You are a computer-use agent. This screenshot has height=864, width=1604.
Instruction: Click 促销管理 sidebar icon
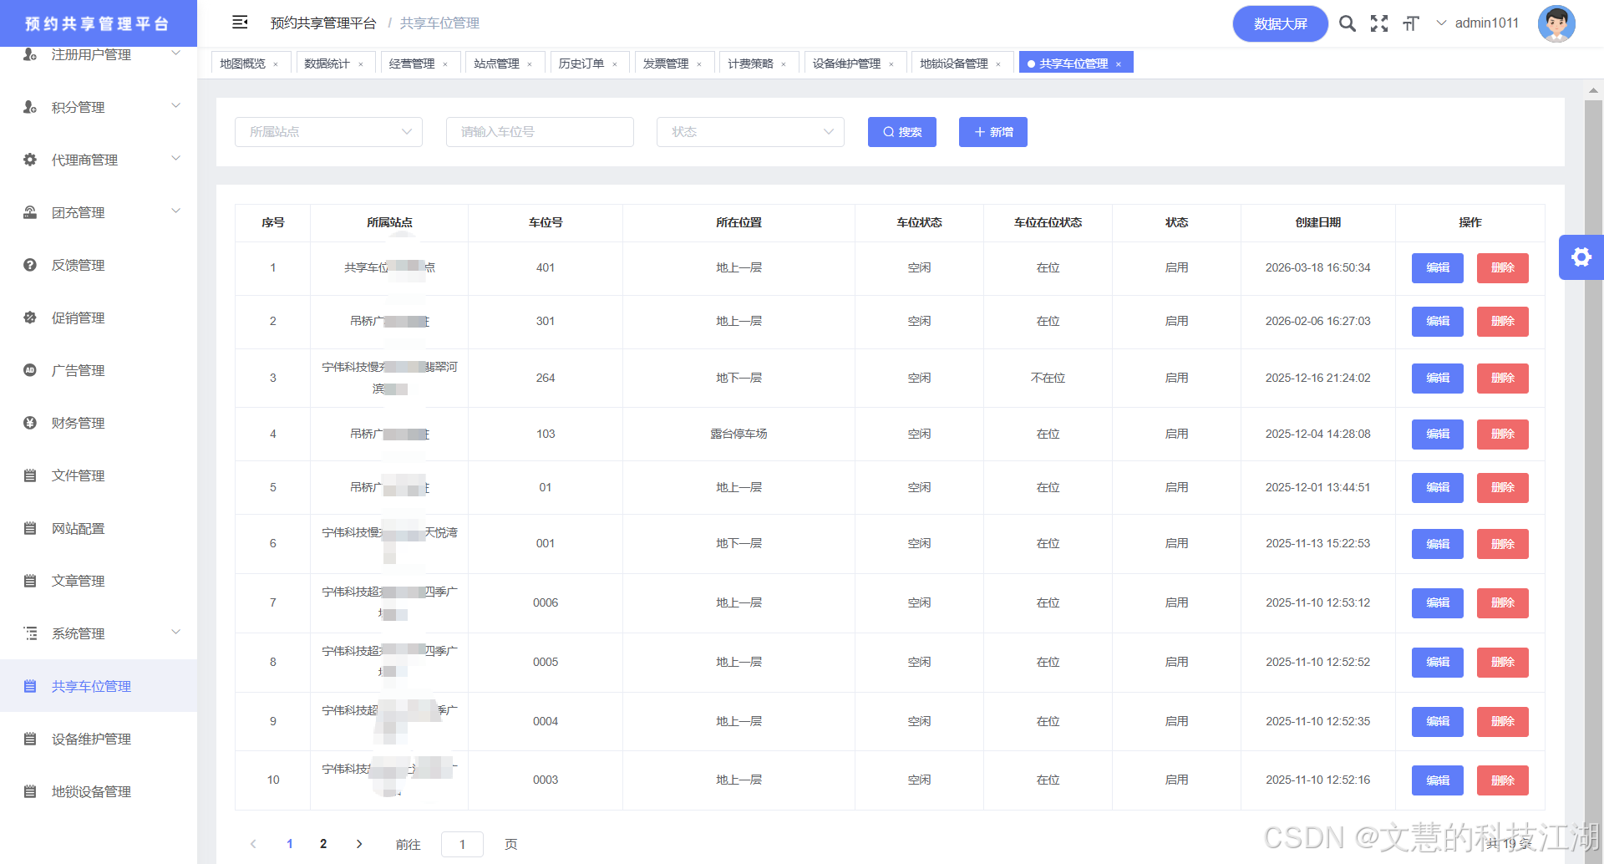(x=30, y=318)
